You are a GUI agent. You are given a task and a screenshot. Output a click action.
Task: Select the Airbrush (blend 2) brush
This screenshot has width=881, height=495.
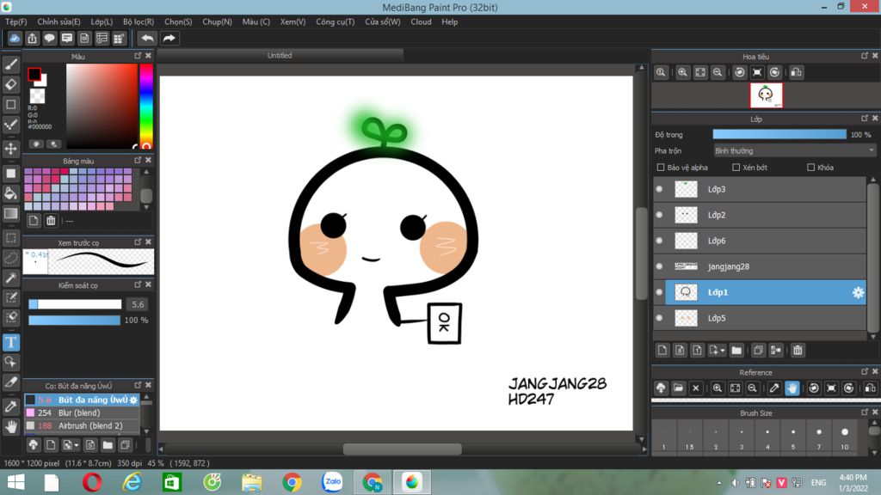[82, 425]
